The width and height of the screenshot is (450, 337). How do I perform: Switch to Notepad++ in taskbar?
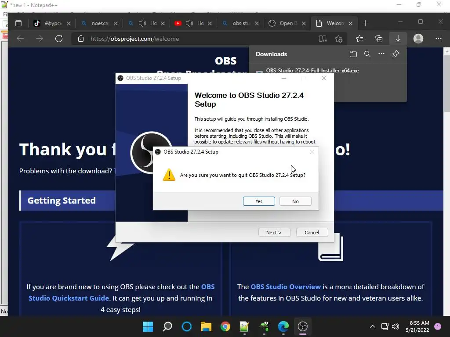[x=244, y=326]
